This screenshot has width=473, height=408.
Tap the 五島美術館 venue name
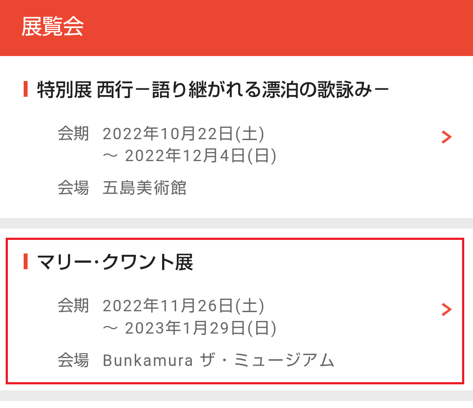(145, 188)
